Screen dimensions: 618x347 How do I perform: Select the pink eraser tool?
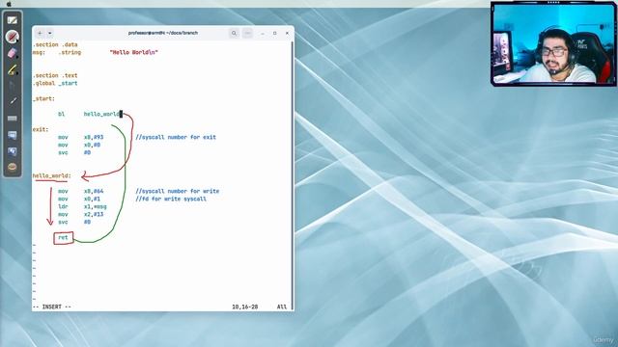click(13, 53)
